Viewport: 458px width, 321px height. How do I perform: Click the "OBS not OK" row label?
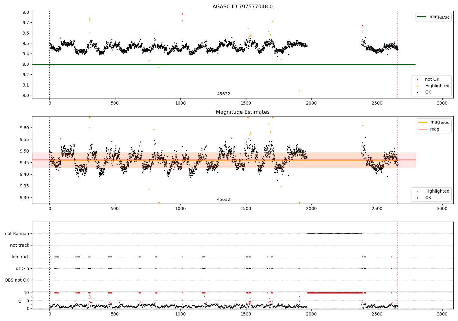click(x=17, y=280)
